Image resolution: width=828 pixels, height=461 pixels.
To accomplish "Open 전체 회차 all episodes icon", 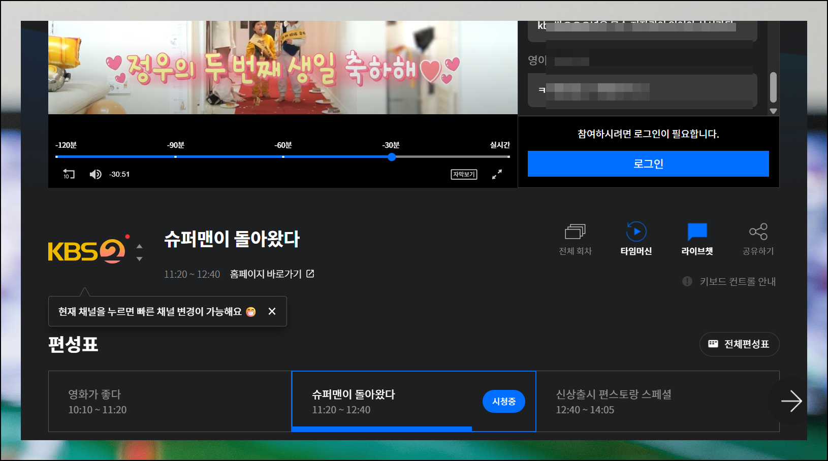I will [575, 239].
